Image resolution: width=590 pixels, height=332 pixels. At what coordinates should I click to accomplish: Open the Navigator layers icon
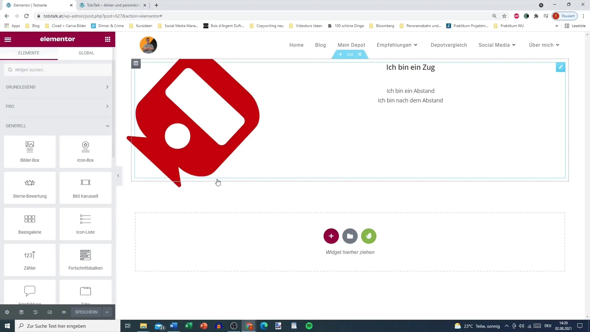click(21, 312)
